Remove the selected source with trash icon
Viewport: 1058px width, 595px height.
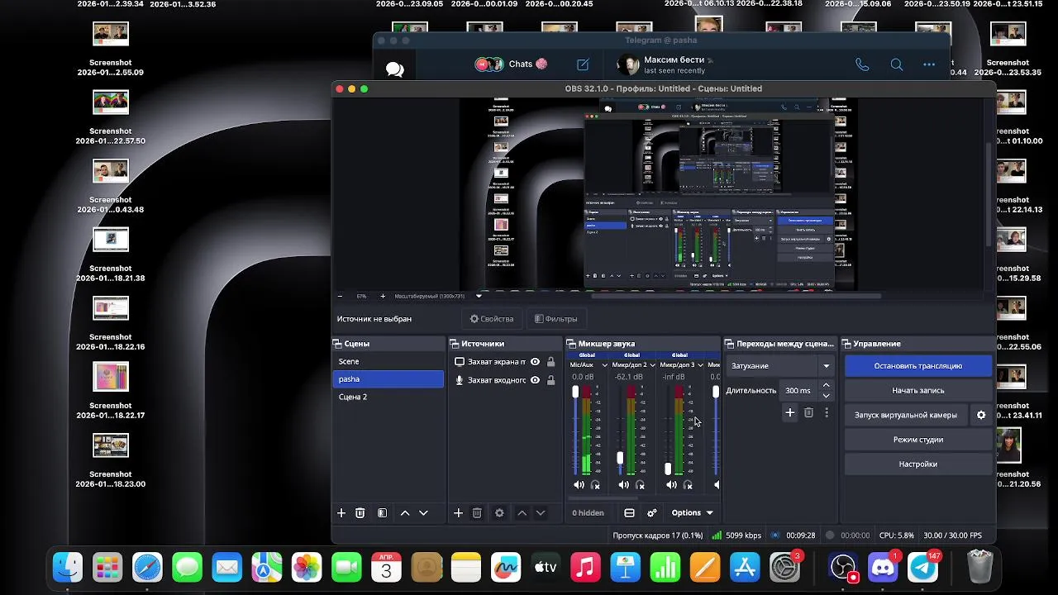click(477, 513)
